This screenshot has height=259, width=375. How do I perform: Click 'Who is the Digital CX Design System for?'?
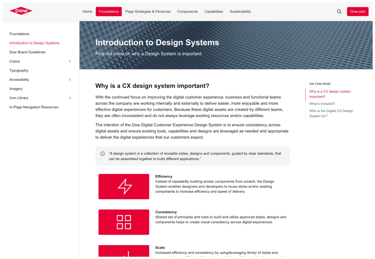tap(331, 113)
